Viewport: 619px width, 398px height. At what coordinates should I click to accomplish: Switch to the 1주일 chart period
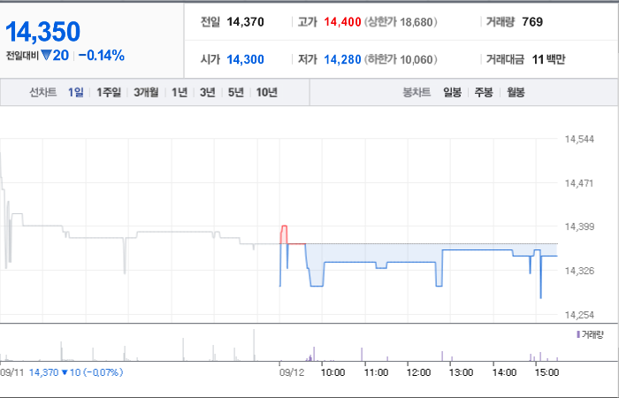(109, 93)
